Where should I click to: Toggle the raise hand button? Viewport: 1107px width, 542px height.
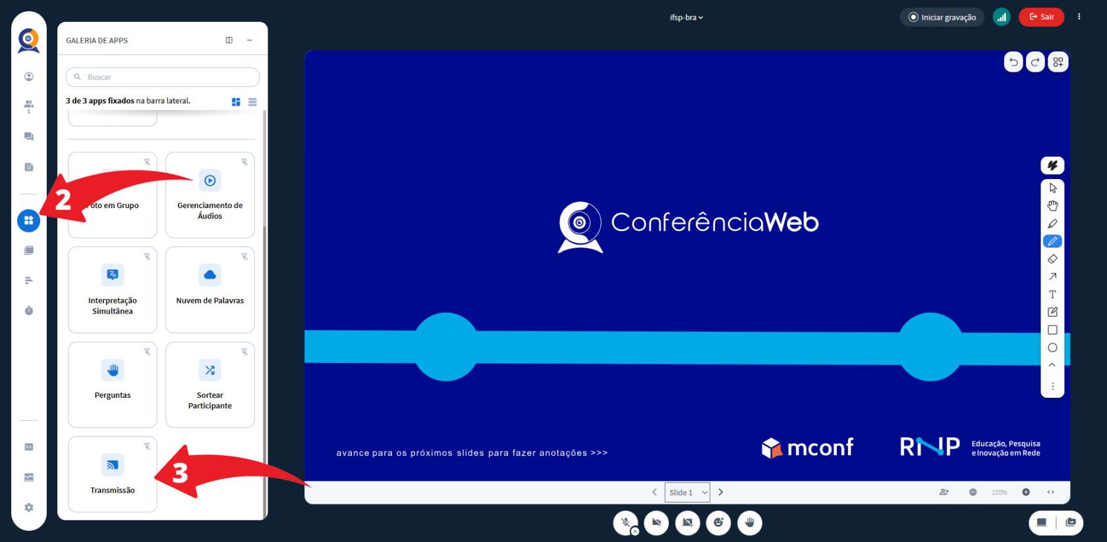[x=749, y=523]
